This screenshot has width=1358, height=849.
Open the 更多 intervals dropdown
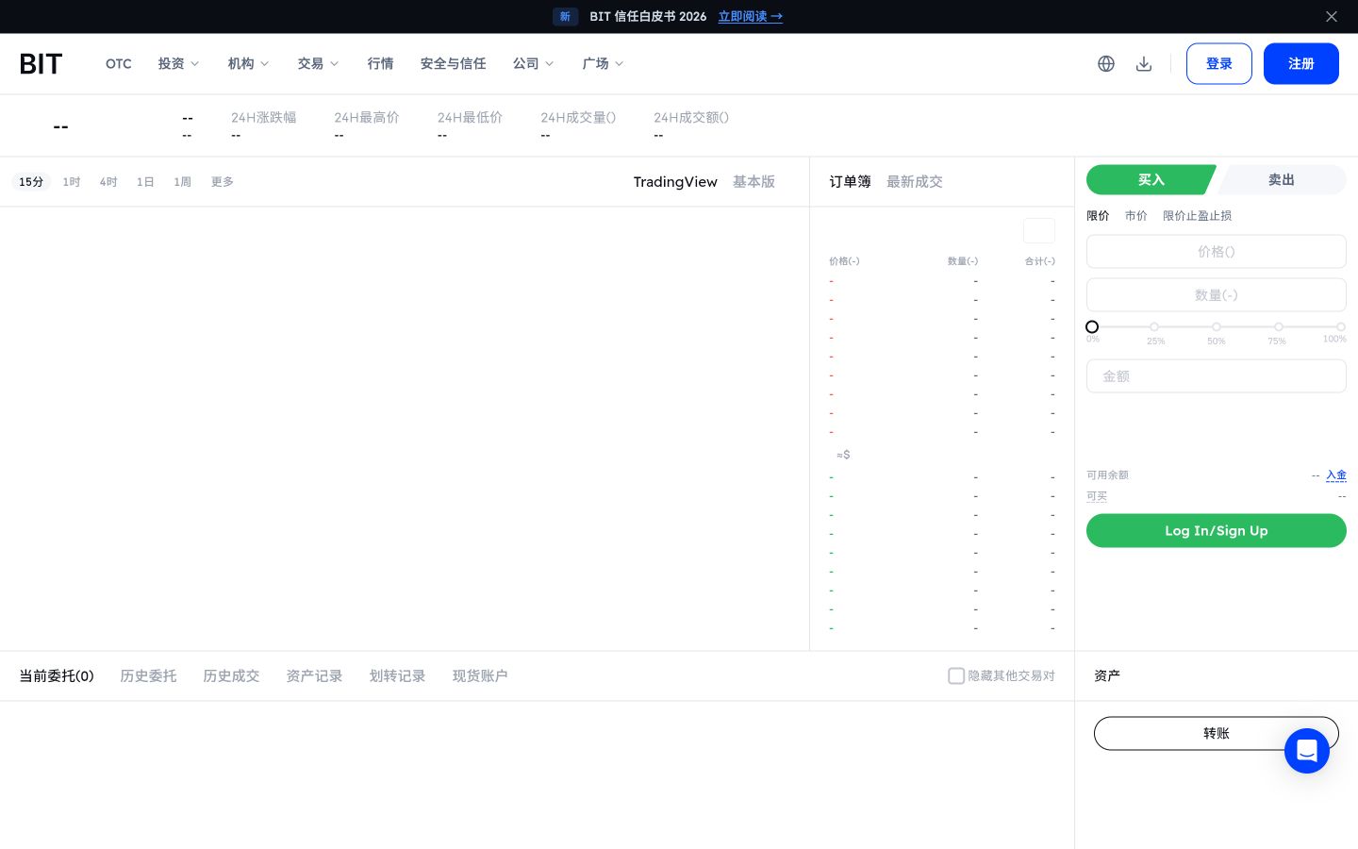coord(223,182)
